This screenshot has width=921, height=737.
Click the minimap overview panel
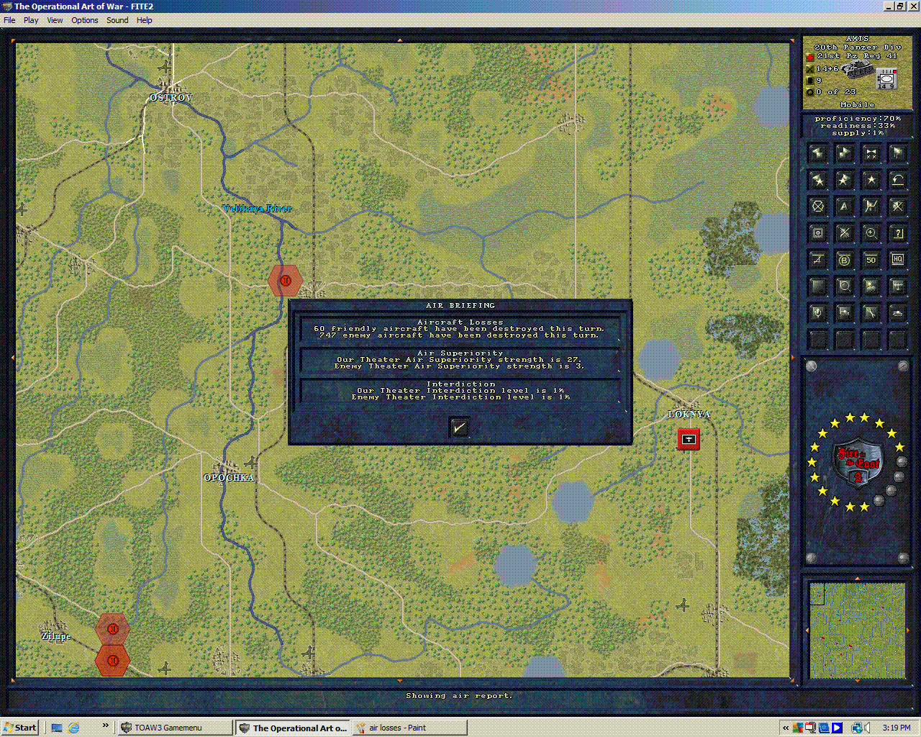(857, 632)
